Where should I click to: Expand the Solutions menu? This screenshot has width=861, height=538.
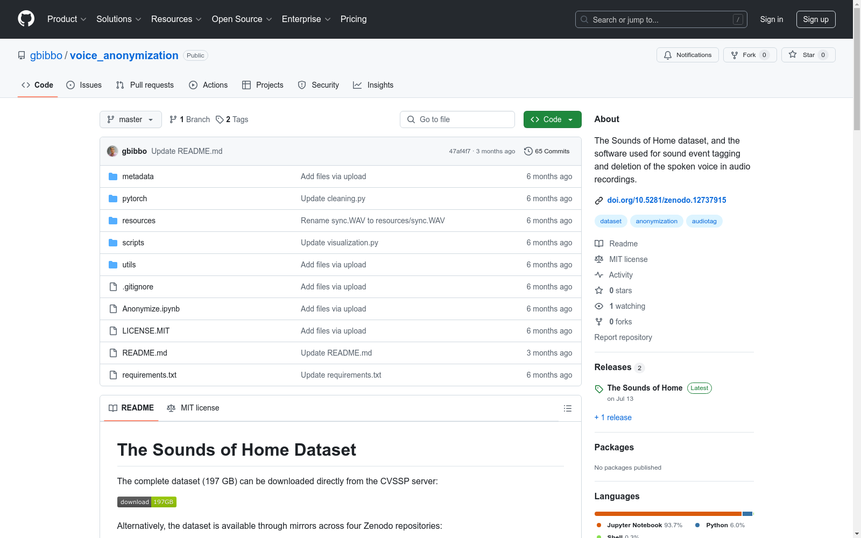[x=119, y=19]
